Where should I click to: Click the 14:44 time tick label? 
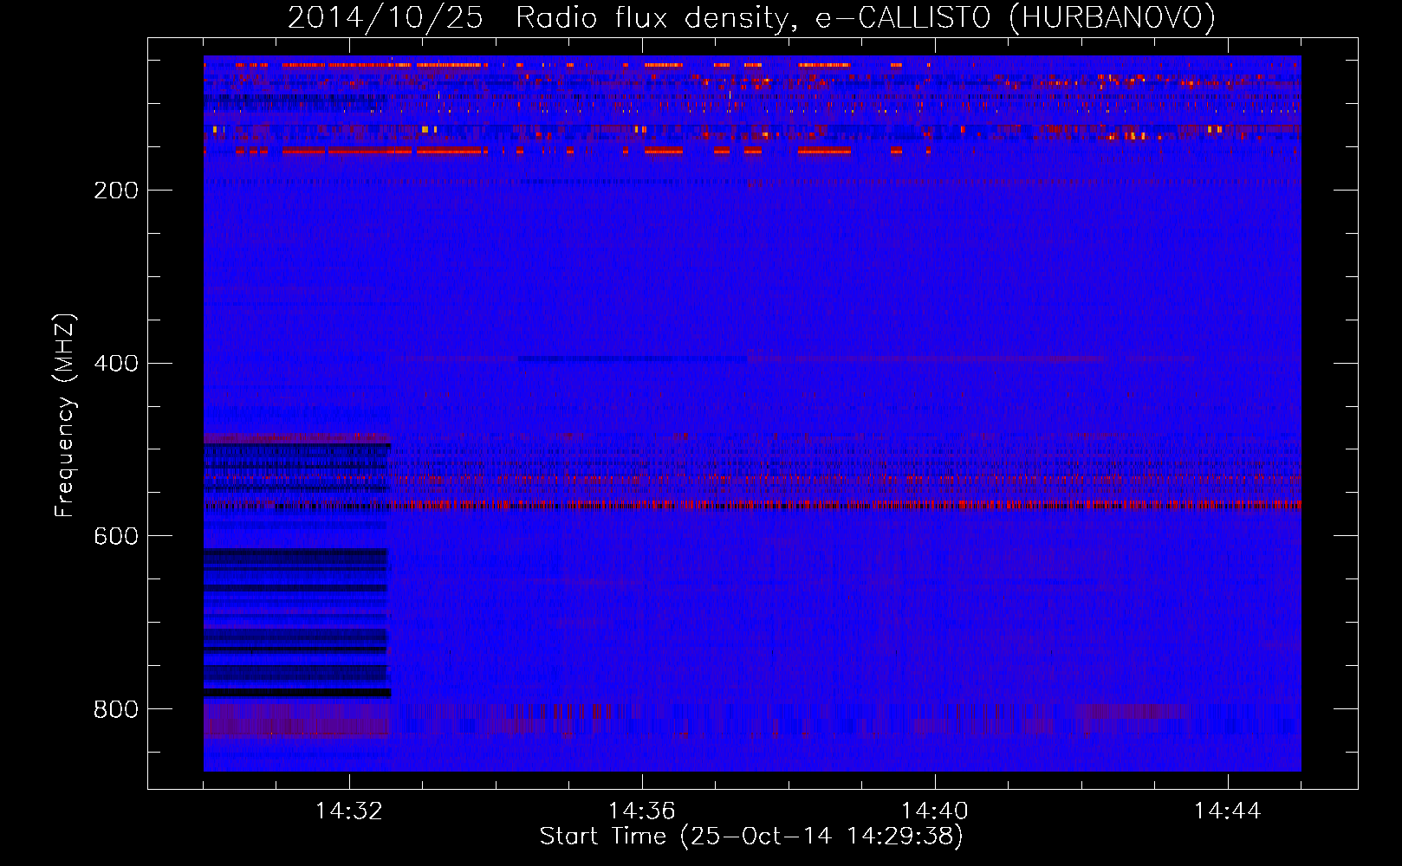1228,811
